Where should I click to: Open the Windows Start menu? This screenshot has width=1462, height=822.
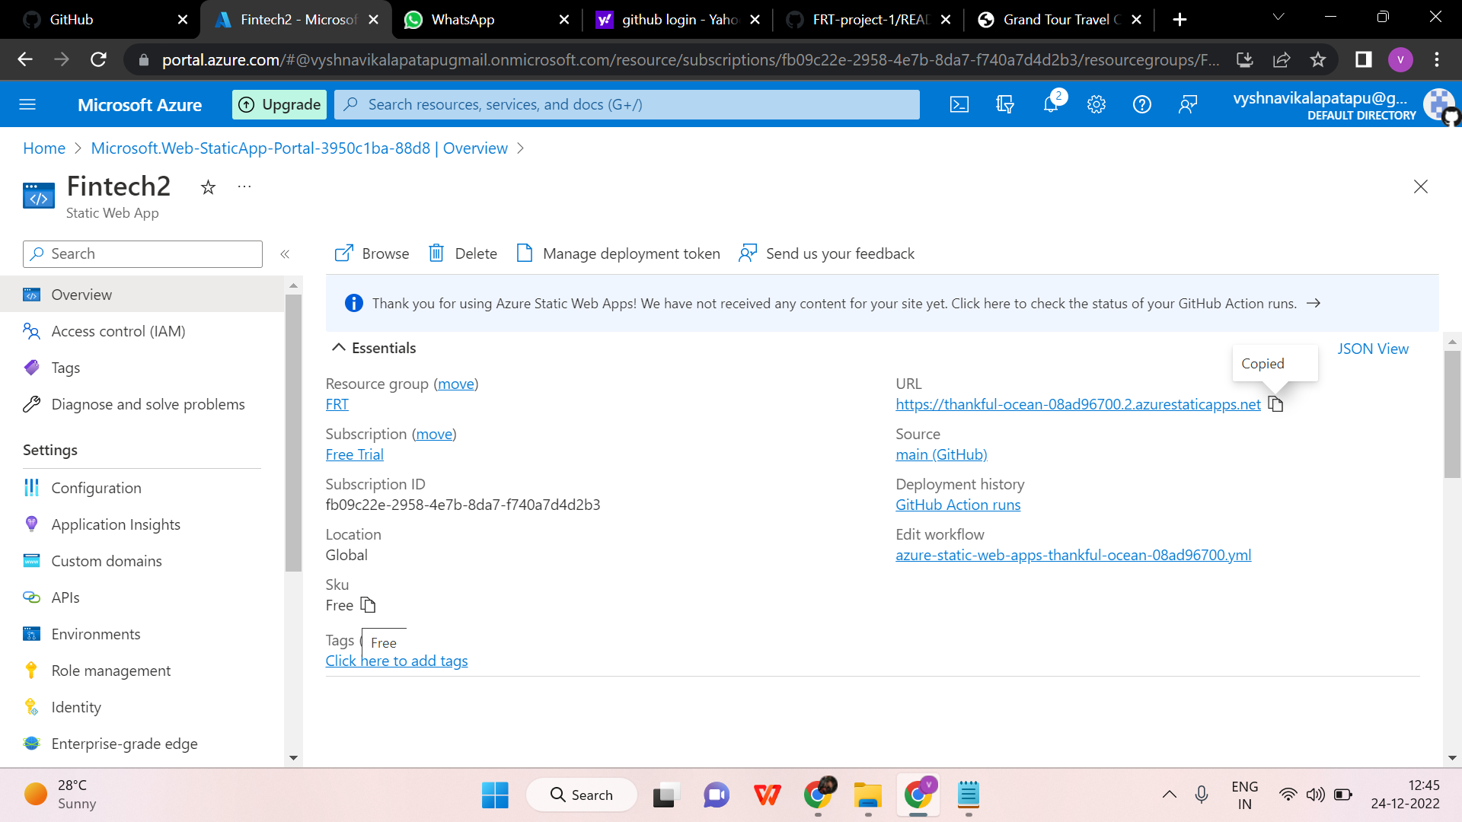click(495, 795)
